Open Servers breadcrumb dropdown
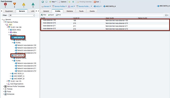Screen dimensions: 170x98 coord(46,6)
